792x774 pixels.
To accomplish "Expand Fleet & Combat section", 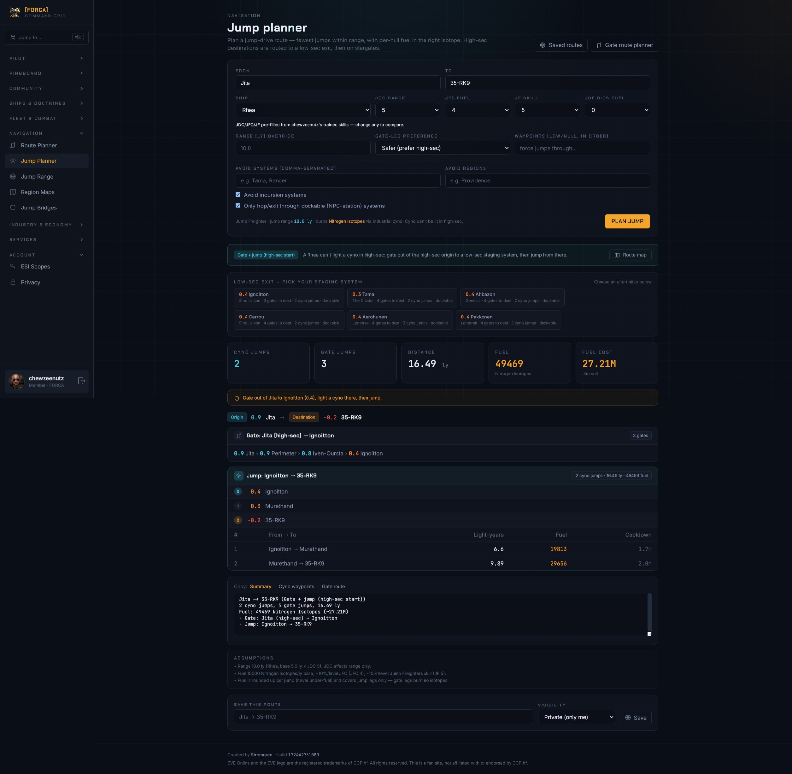I will tap(46, 118).
